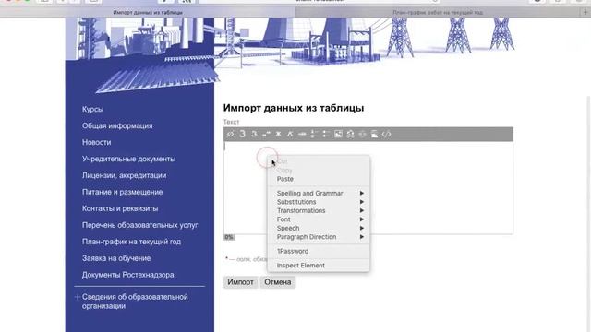The width and height of the screenshot is (591, 332).
Task: Insert a quote with the quotation icon
Action: [266, 134]
